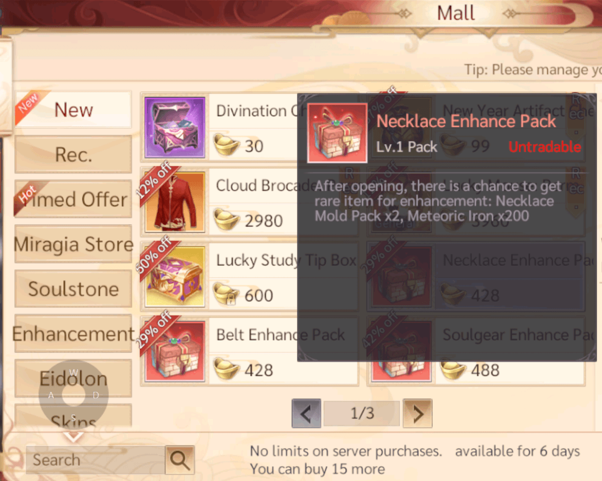Screen dimensions: 602x481
Task: Go to the previous mall page arrow
Action: click(307, 414)
